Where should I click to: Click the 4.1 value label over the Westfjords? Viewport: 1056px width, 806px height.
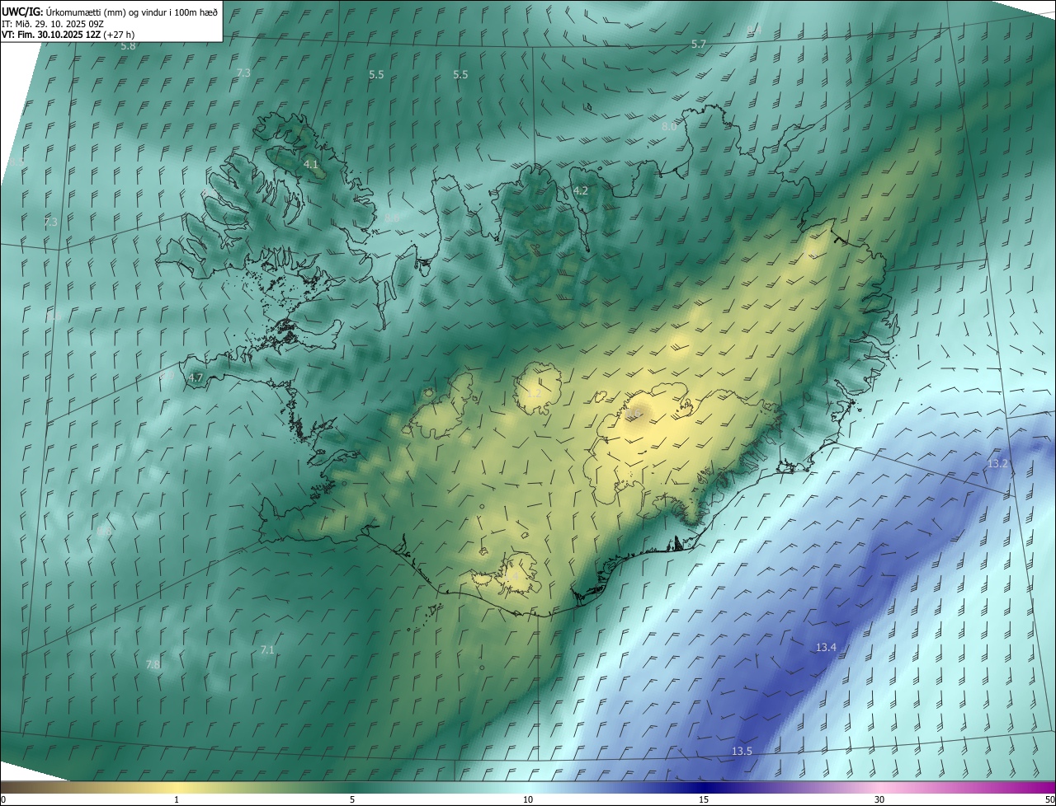click(x=311, y=165)
